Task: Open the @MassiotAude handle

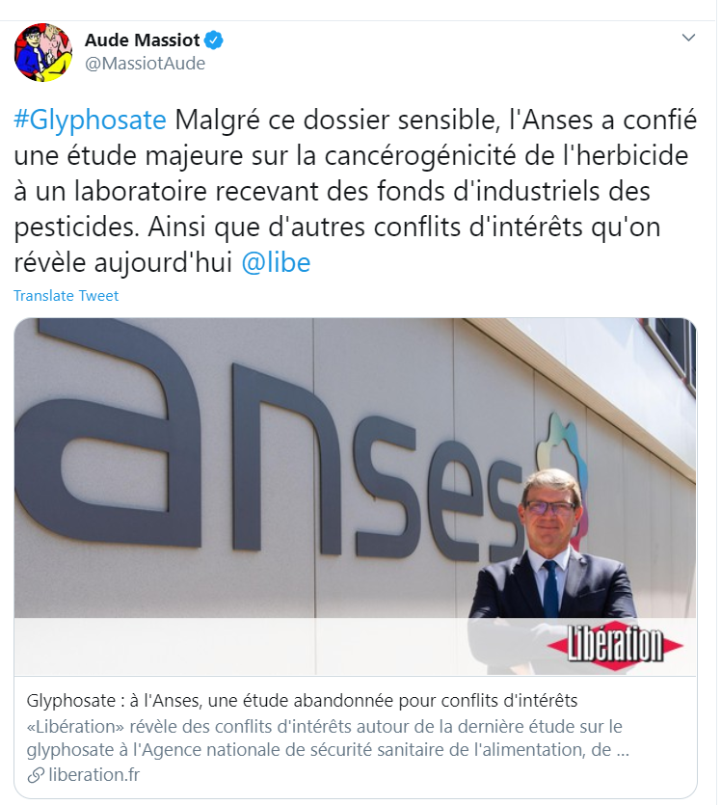Action: [145, 64]
